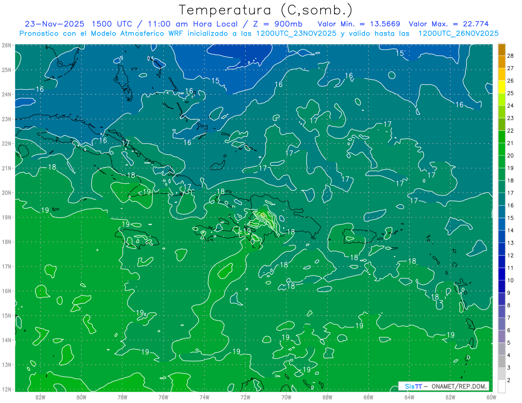Click the colorbar label "25"
The image size is (522, 403).
pyautogui.click(x=510, y=93)
